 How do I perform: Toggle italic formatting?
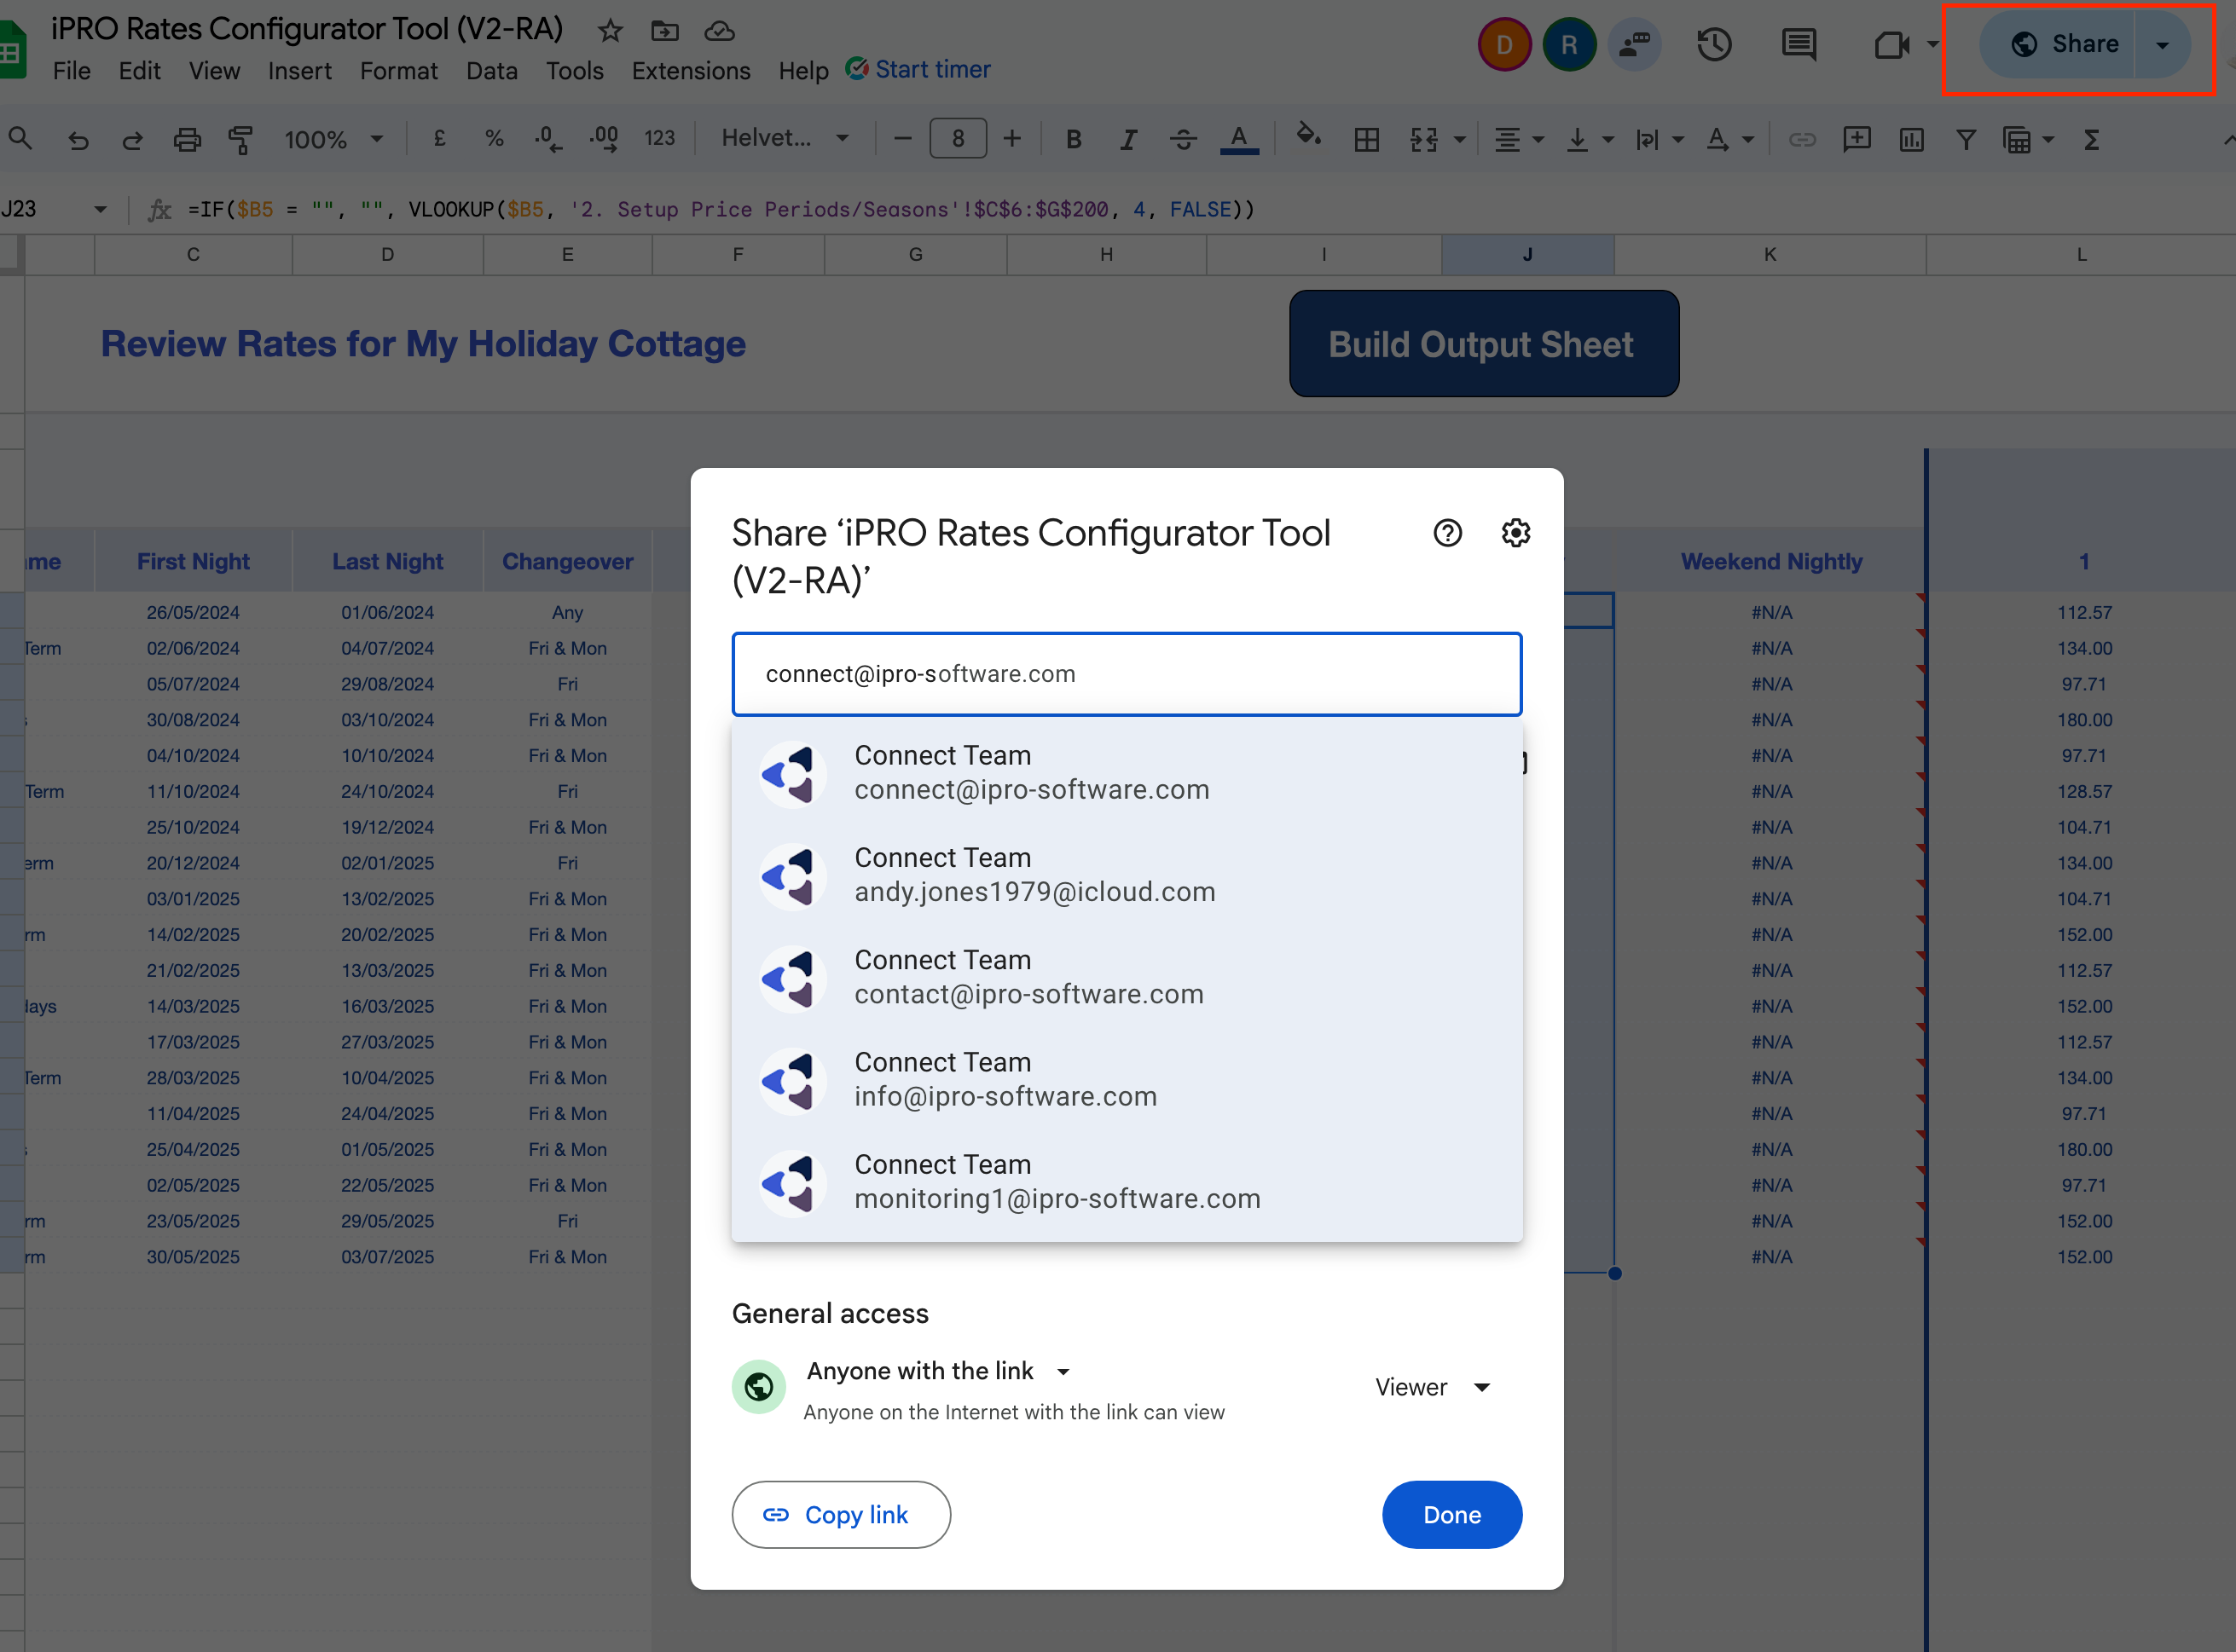pos(1128,140)
